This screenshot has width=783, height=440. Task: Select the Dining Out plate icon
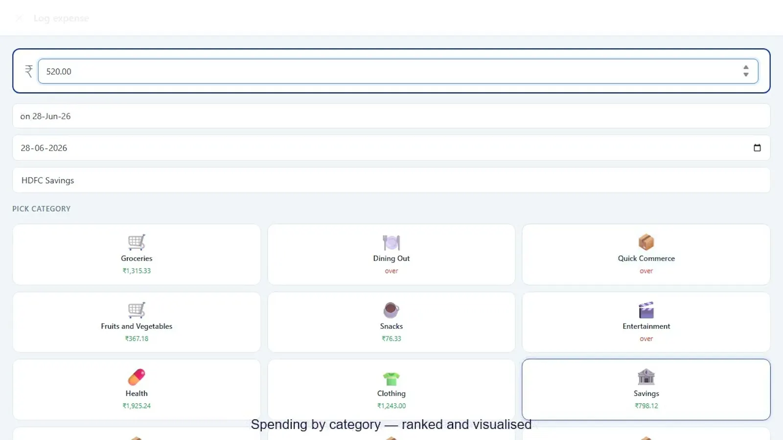click(391, 242)
